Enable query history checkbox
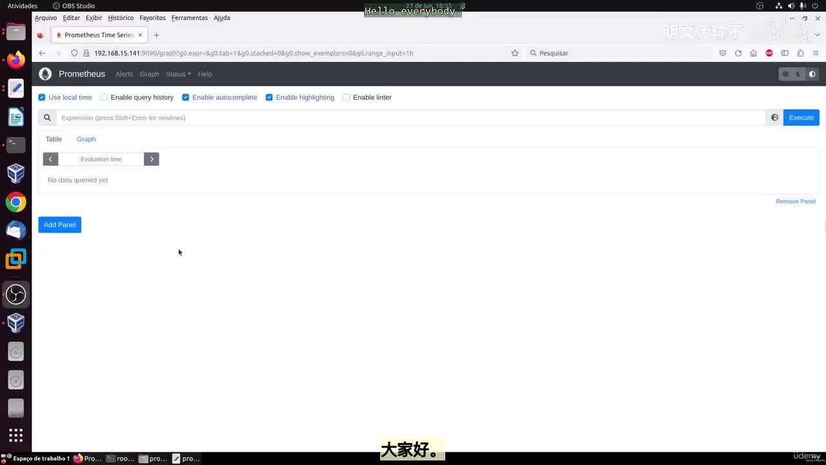 click(x=104, y=98)
